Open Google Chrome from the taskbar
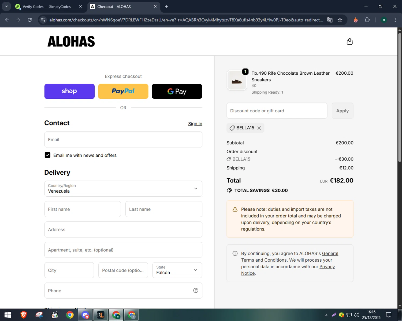Image resolution: width=402 pixels, height=321 pixels. (x=70, y=315)
